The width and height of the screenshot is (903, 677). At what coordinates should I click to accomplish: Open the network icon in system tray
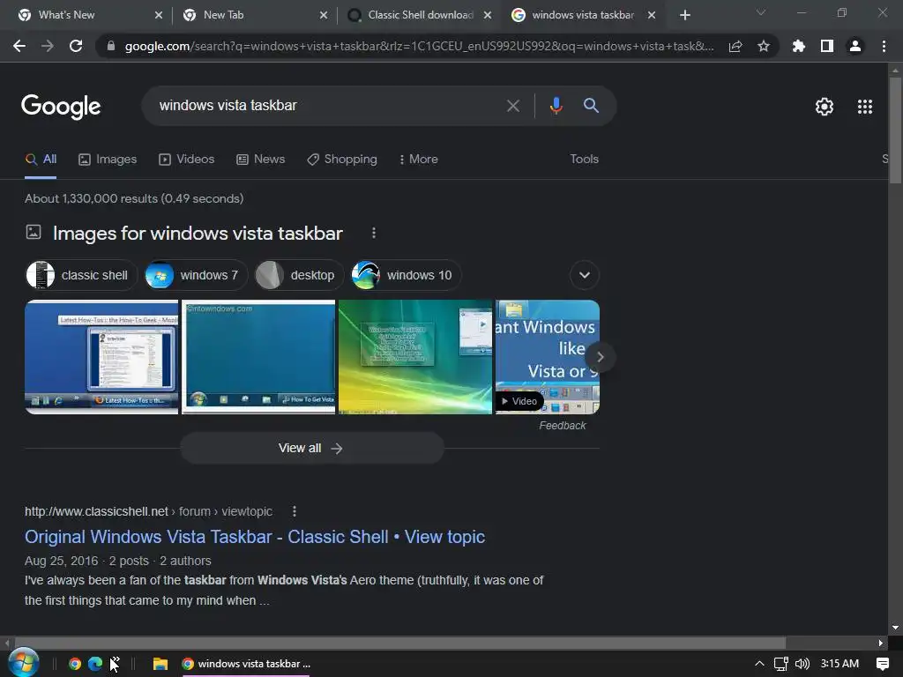[x=781, y=664]
